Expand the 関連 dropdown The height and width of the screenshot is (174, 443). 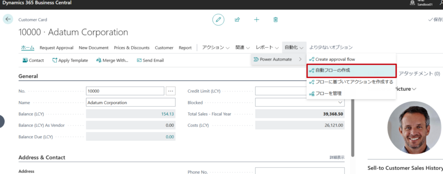coord(243,47)
